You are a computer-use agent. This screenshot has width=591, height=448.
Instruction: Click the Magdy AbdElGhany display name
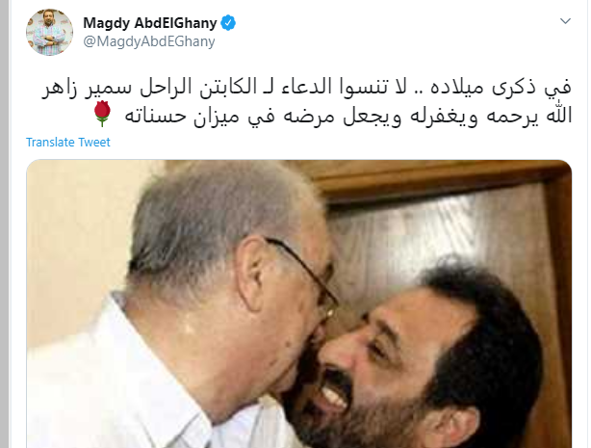150,23
